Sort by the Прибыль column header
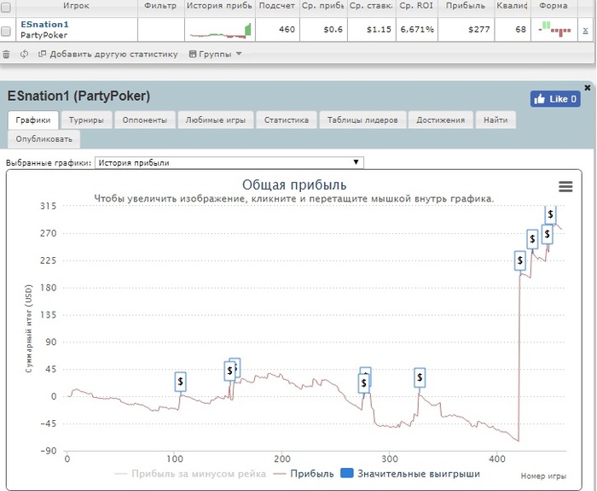This screenshot has height=491, width=597. coord(466,6)
